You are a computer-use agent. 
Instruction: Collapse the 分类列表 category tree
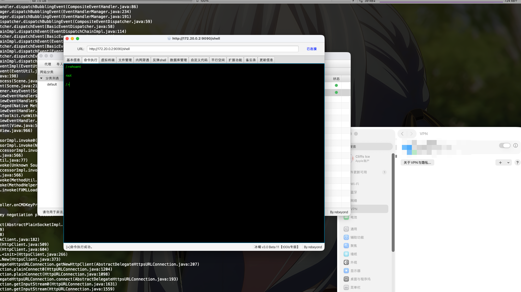point(41,78)
